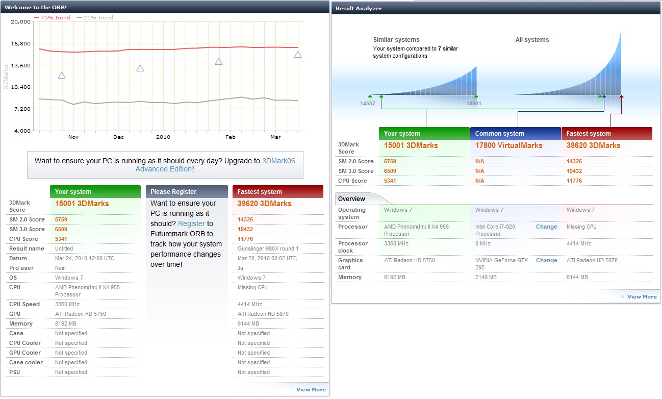The image size is (662, 399).
Task: Click the 6144 MB memory value in ORB panel
Action: 248,323
